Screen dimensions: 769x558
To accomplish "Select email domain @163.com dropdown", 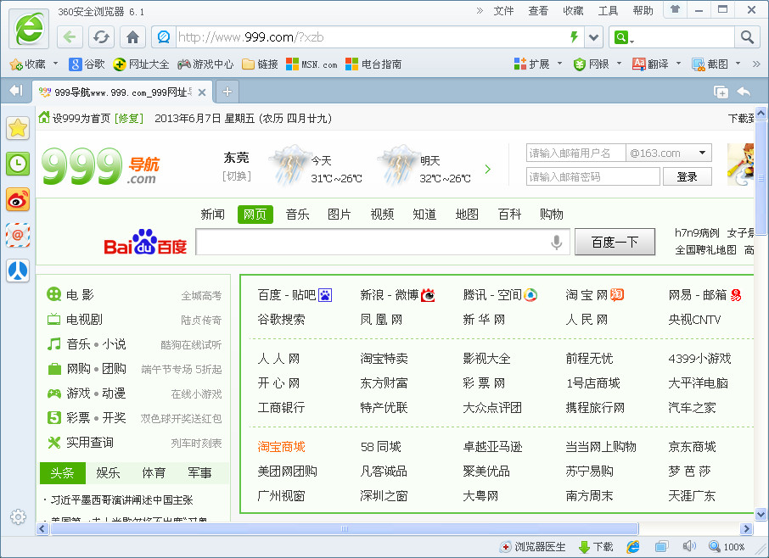I will (x=669, y=153).
